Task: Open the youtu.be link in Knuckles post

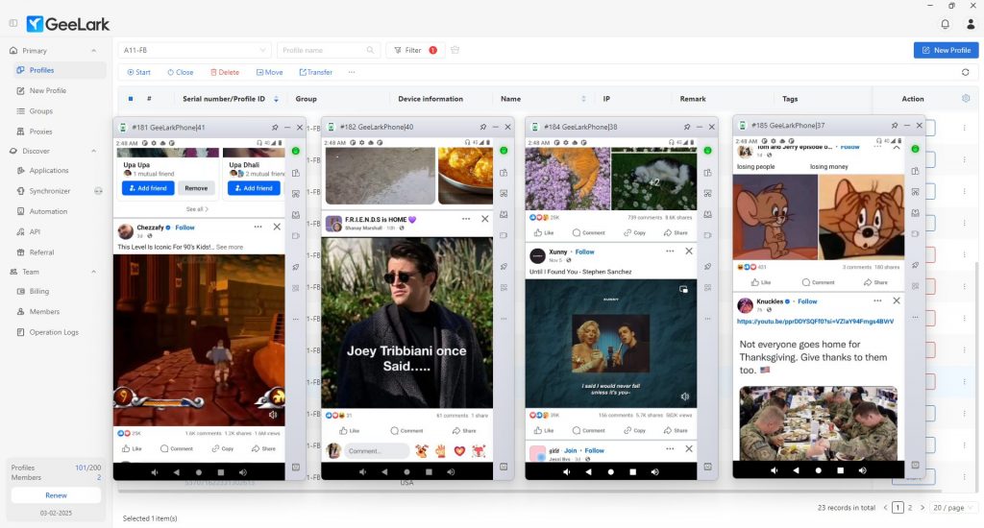Action: point(815,321)
